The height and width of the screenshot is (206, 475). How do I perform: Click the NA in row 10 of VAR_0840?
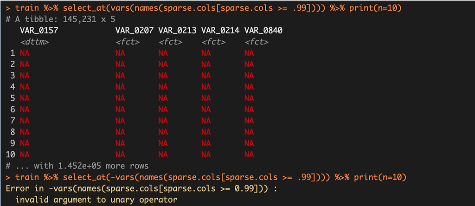pos(249,155)
